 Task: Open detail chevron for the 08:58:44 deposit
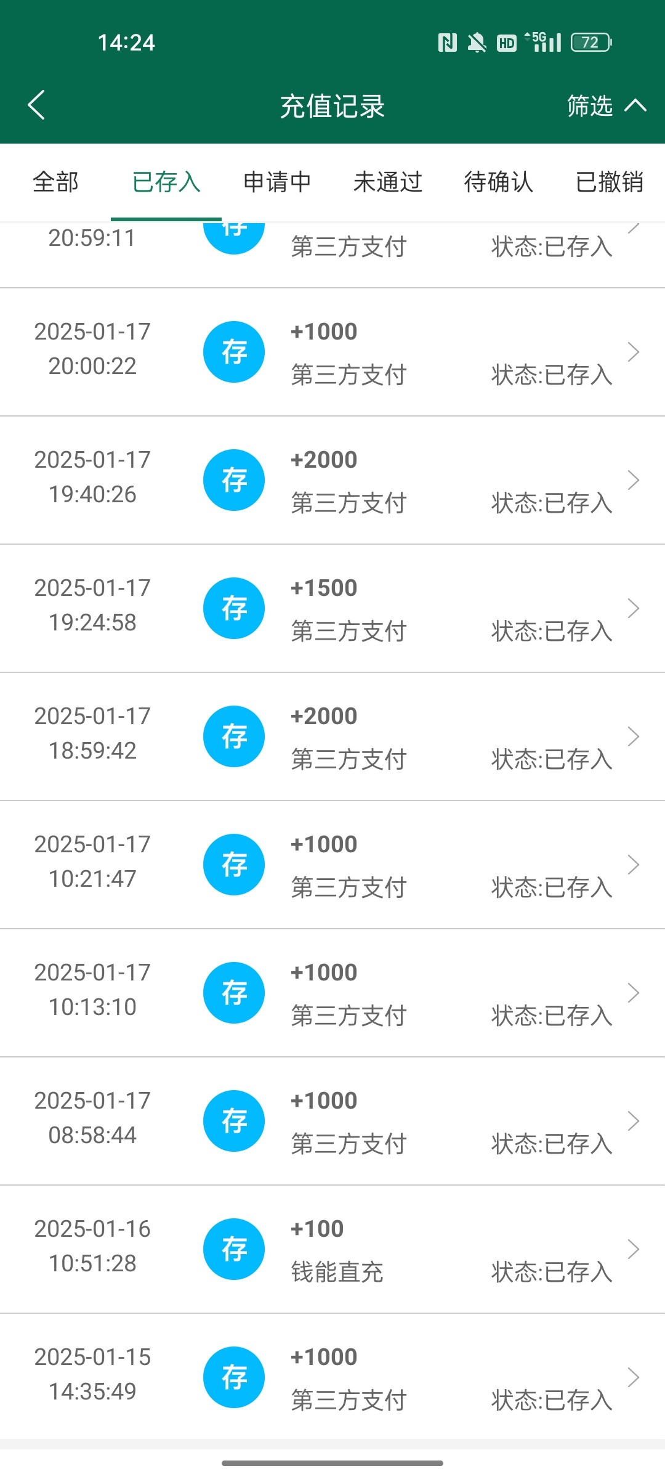[x=633, y=1121]
